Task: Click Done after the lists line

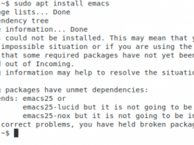Action: click(x=62, y=12)
